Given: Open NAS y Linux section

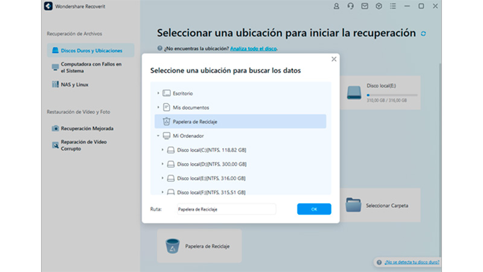Looking at the screenshot, I should click(x=74, y=84).
